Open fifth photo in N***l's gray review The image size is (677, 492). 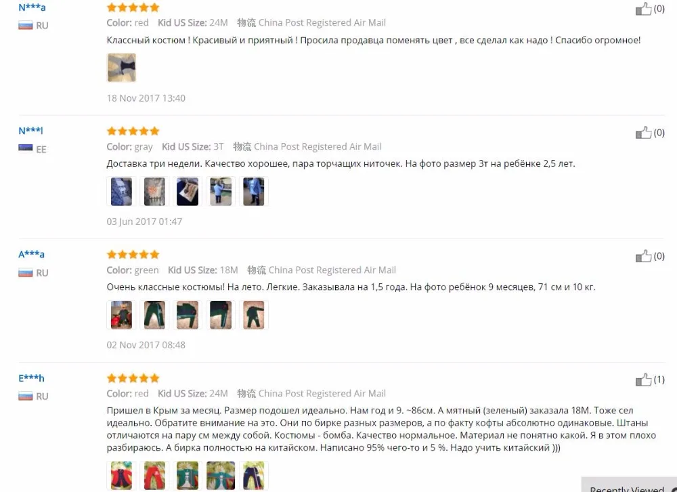pyautogui.click(x=254, y=192)
